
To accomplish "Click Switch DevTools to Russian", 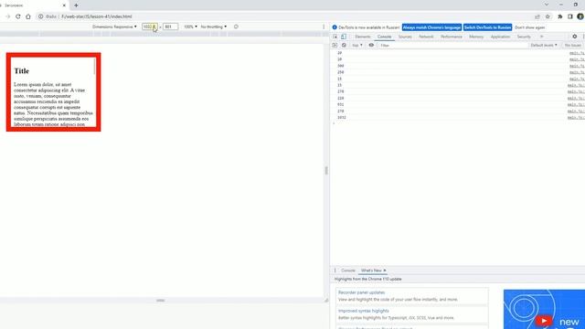I will pos(487,27).
